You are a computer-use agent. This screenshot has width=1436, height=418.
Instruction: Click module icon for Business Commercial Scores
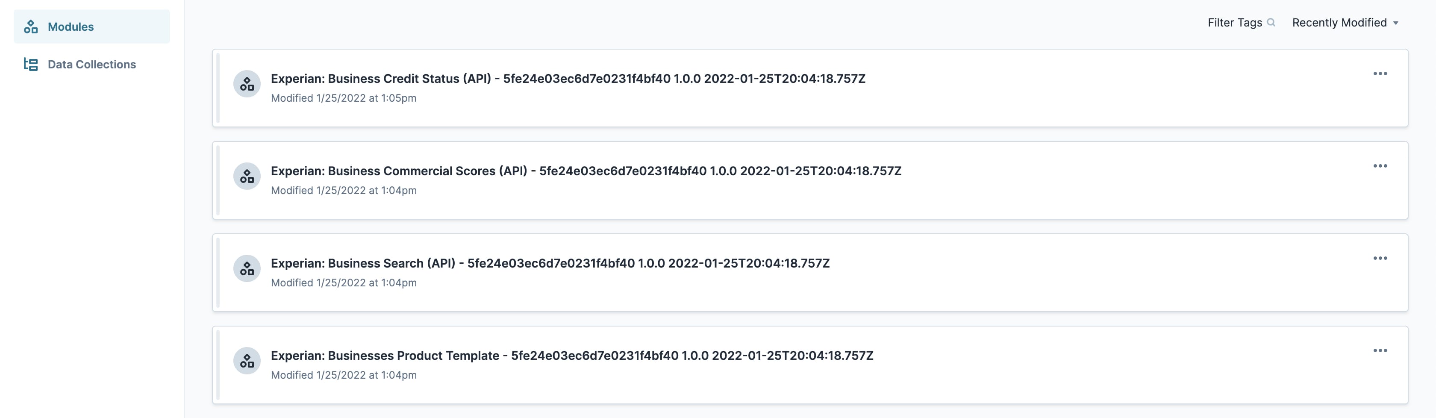pos(247,177)
